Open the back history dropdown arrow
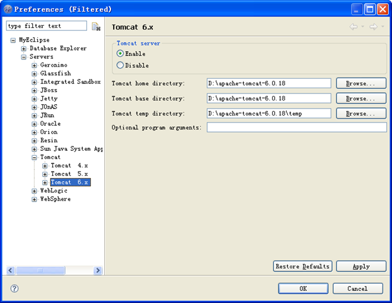Image resolution: width=392 pixels, height=303 pixels. (362, 27)
